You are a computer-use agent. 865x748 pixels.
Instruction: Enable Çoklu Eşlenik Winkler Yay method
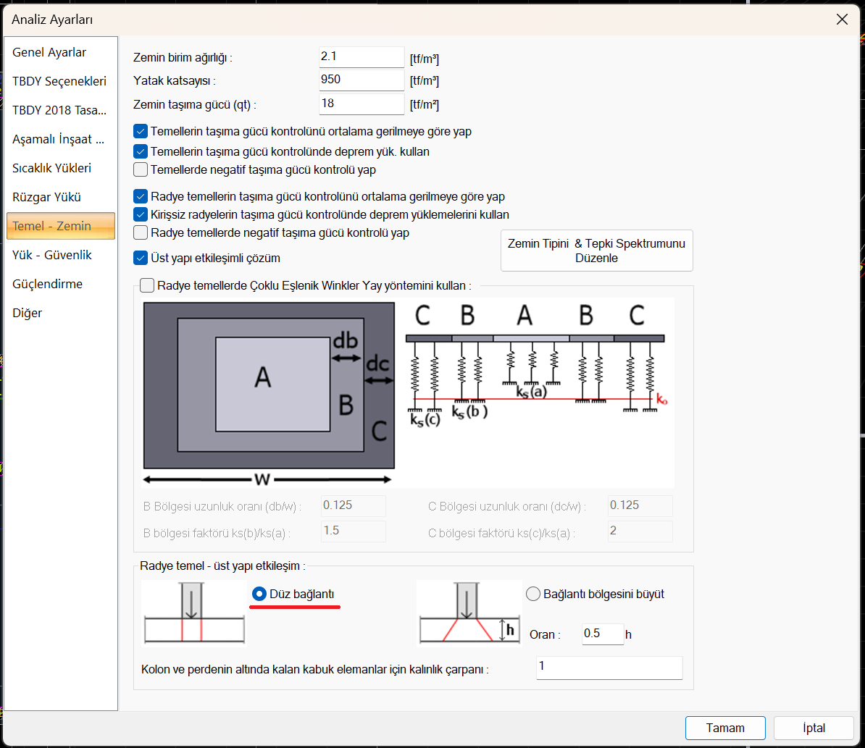point(147,285)
